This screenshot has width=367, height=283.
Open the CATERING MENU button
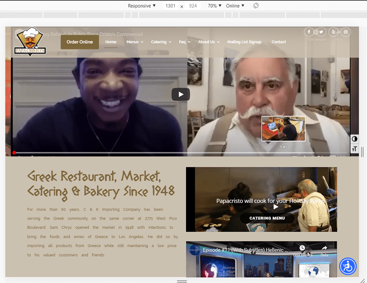tap(267, 218)
